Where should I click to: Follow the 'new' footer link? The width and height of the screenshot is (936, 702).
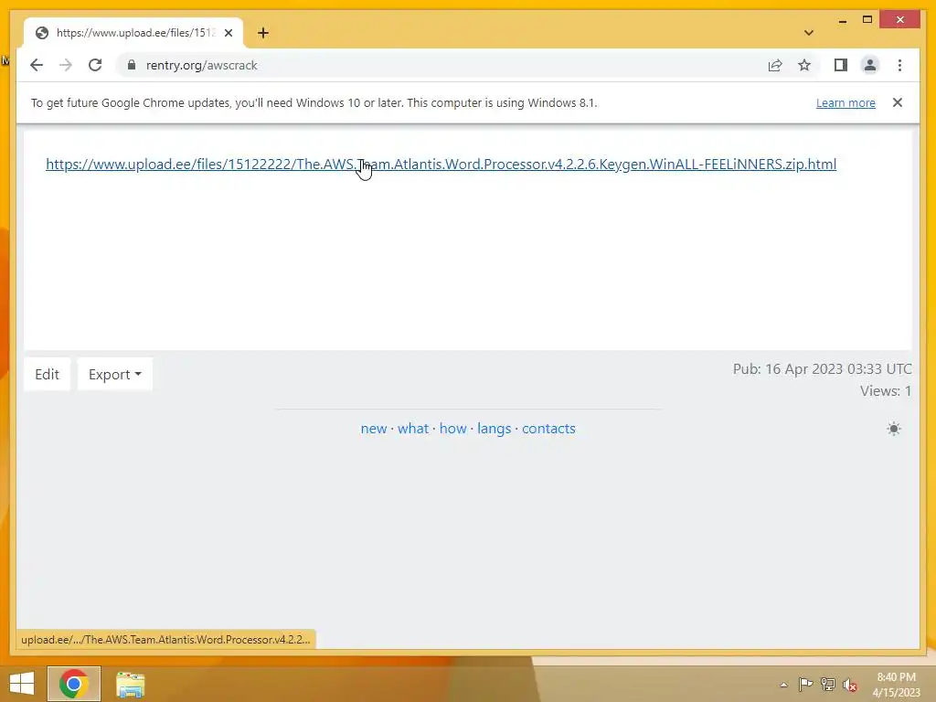point(374,429)
